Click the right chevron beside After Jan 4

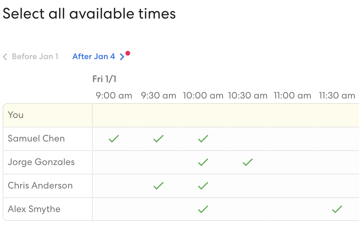(122, 57)
